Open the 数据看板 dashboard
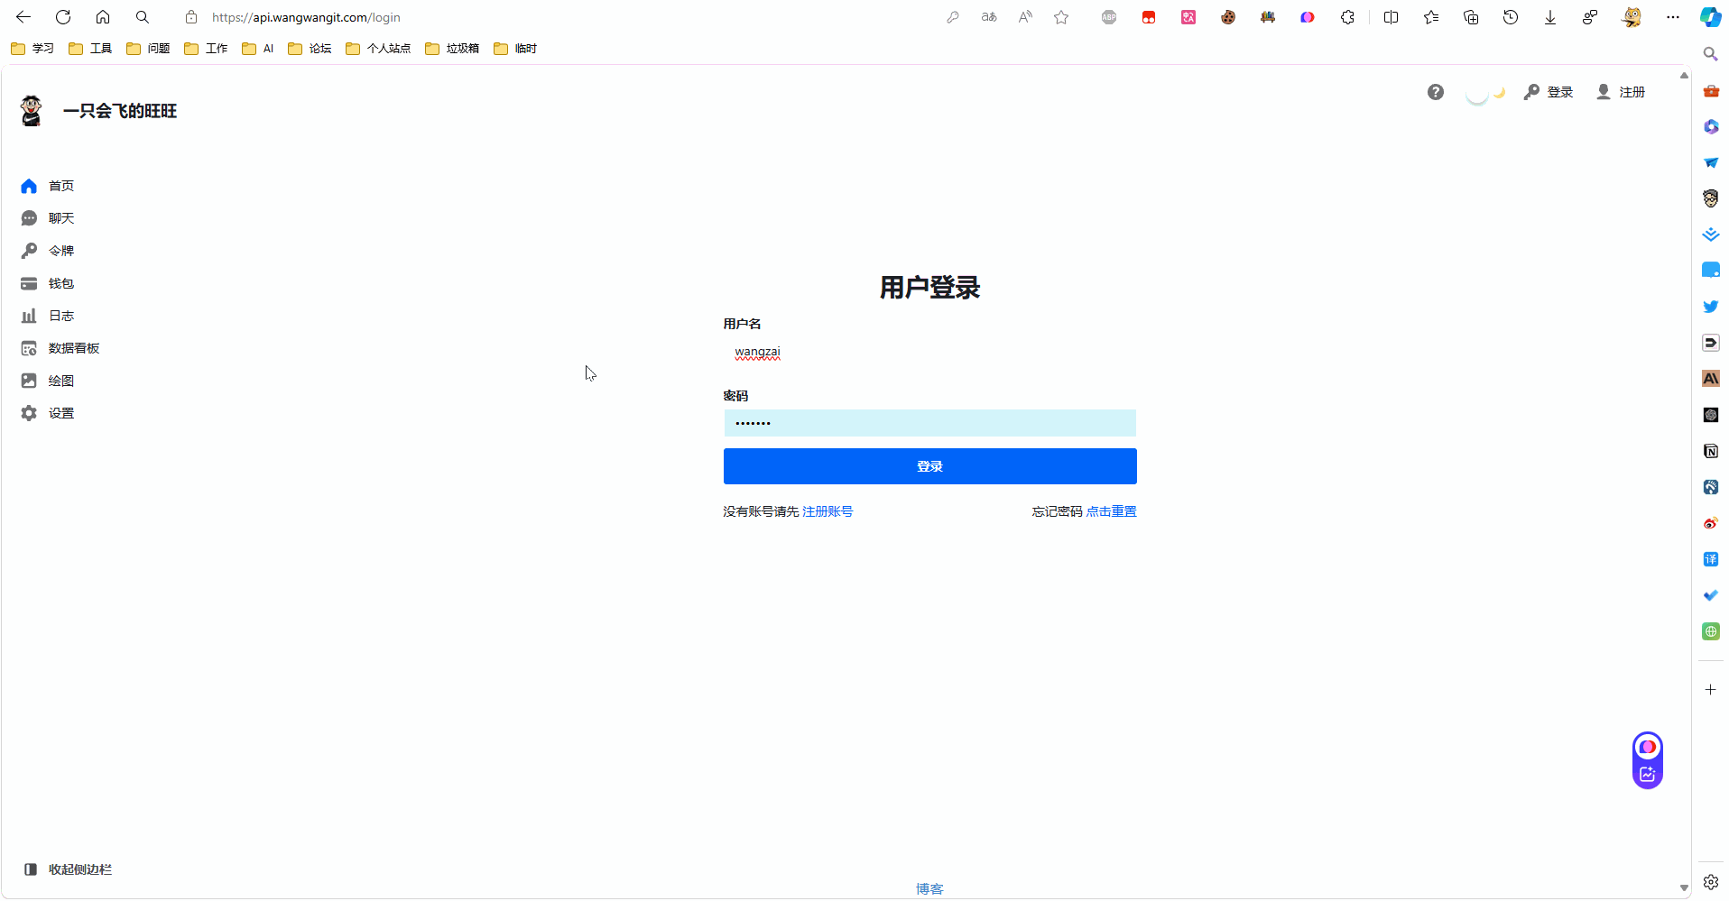Image resolution: width=1729 pixels, height=901 pixels. (73, 347)
